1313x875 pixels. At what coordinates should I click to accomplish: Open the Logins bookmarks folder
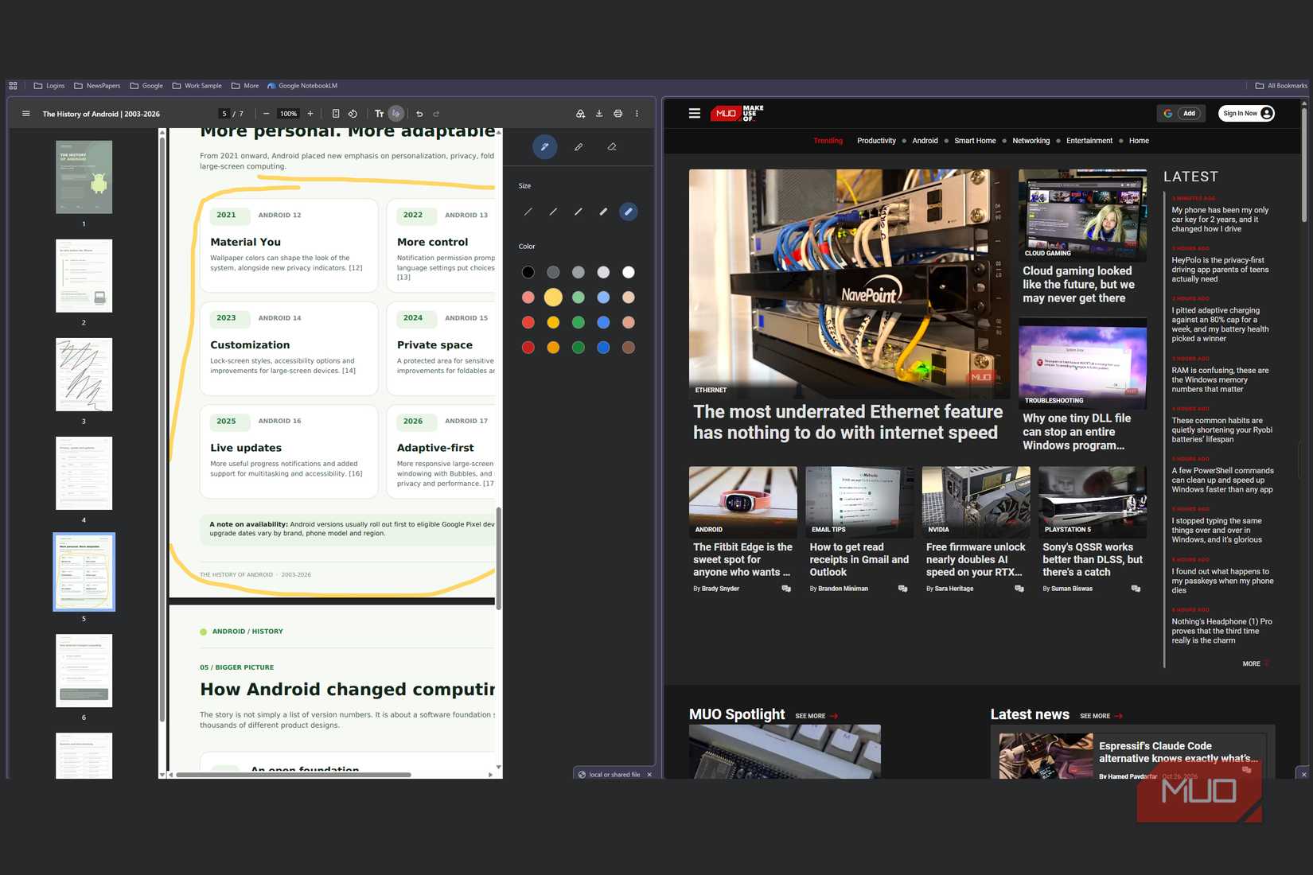[x=49, y=86]
